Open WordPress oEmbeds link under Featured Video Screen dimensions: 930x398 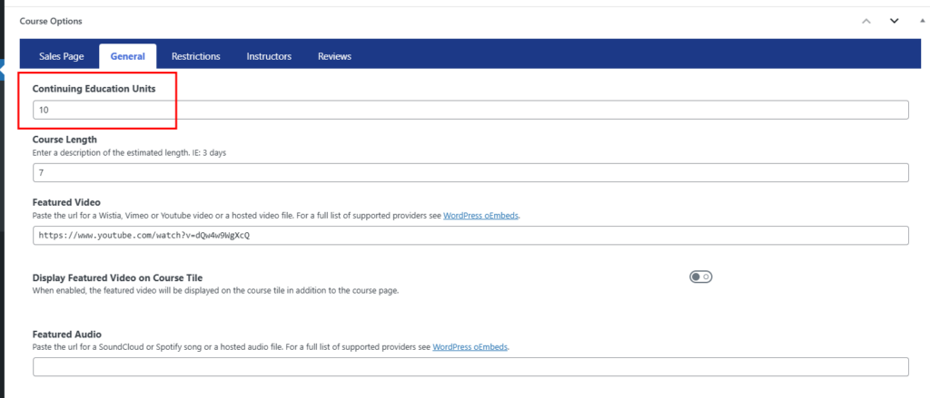[x=481, y=216]
